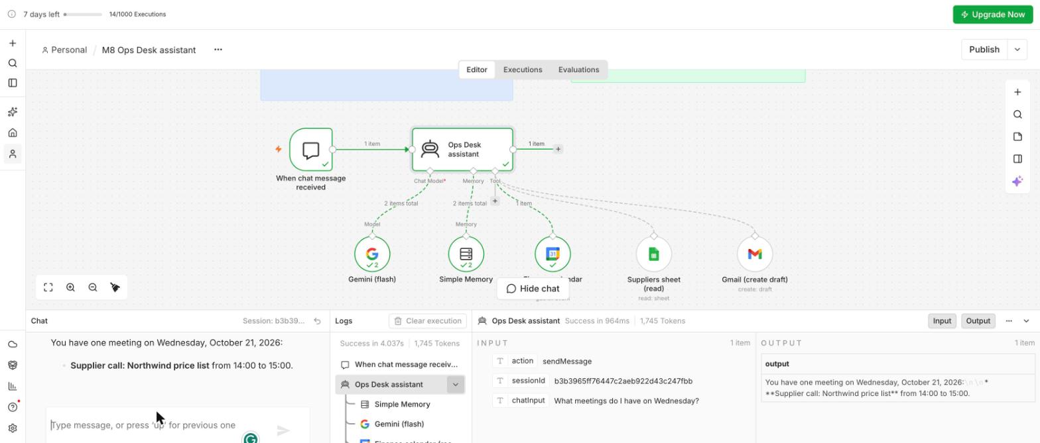
Task: Click the Upgrade Now button
Action: click(993, 15)
